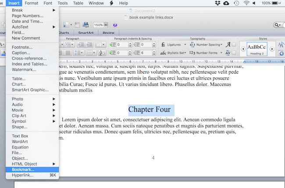Click the ruler indent marker
The image size is (285, 188).
click(x=245, y=62)
